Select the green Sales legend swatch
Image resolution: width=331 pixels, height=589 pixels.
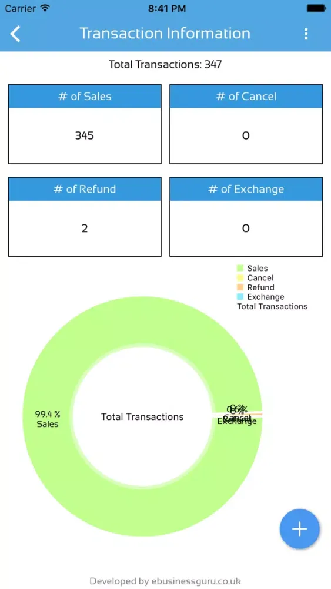pos(240,268)
